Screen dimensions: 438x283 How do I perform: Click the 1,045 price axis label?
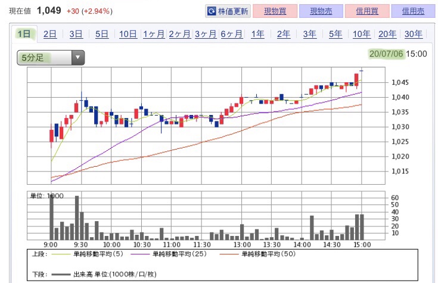[x=400, y=82]
